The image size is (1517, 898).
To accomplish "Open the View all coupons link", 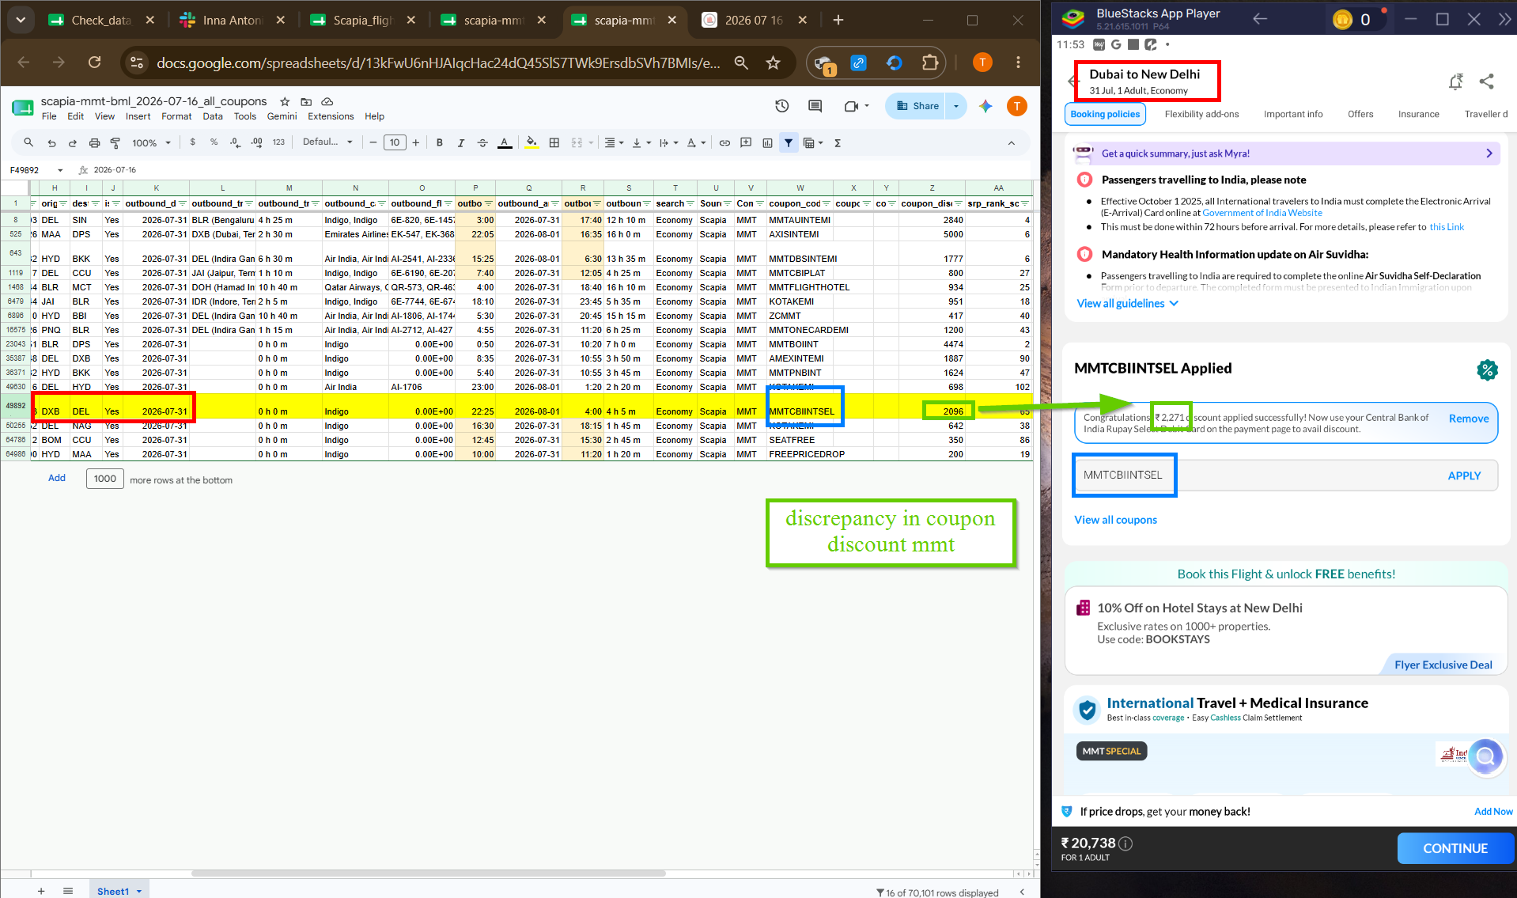I will pyautogui.click(x=1115, y=520).
